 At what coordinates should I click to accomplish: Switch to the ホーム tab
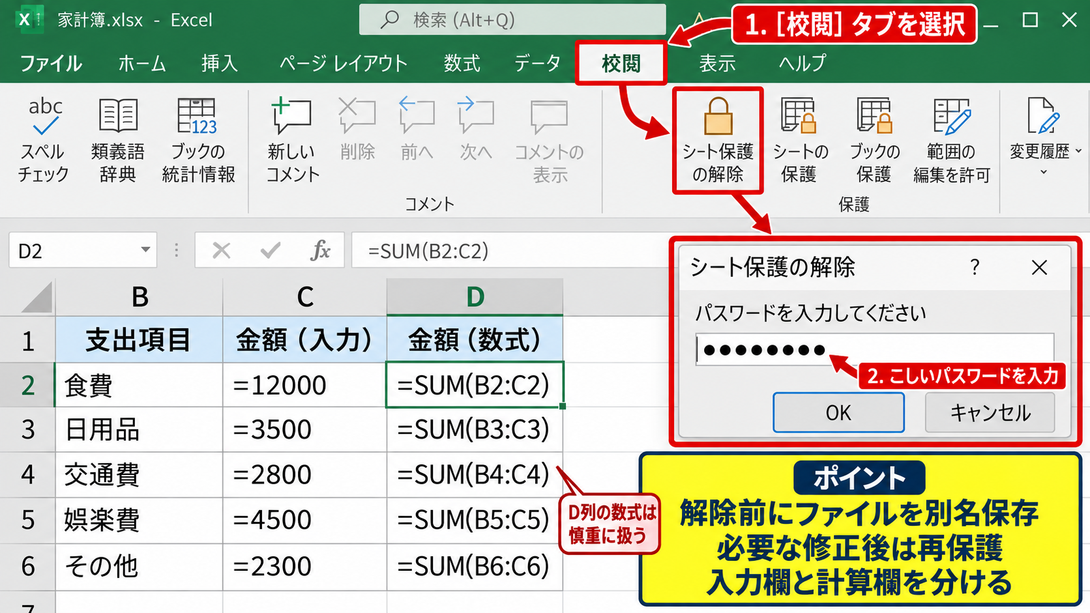point(142,63)
